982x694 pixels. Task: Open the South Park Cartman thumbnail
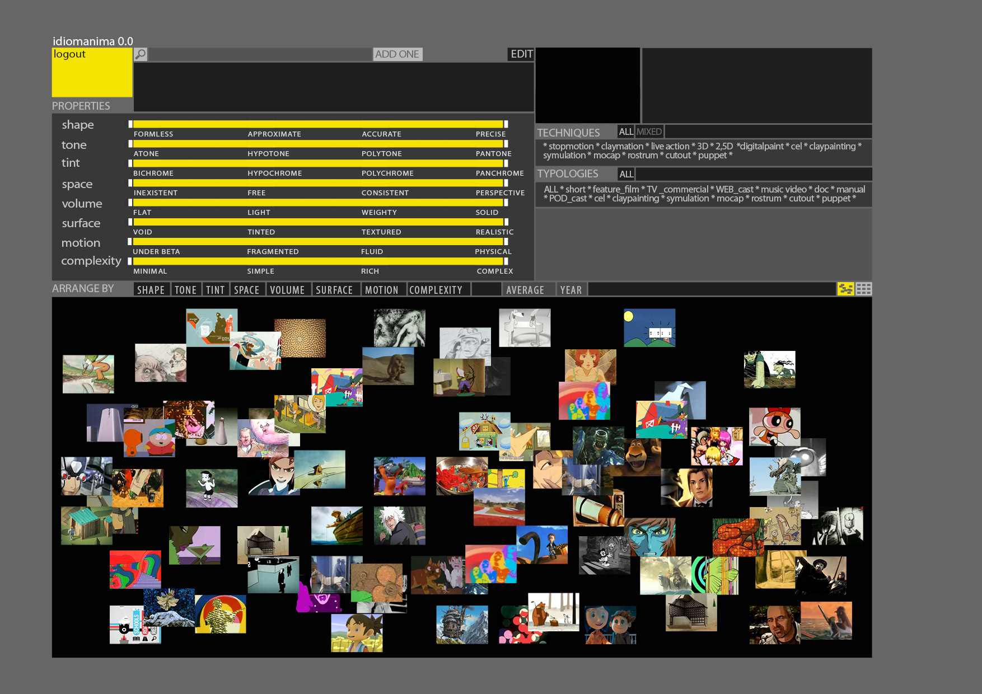(x=149, y=438)
